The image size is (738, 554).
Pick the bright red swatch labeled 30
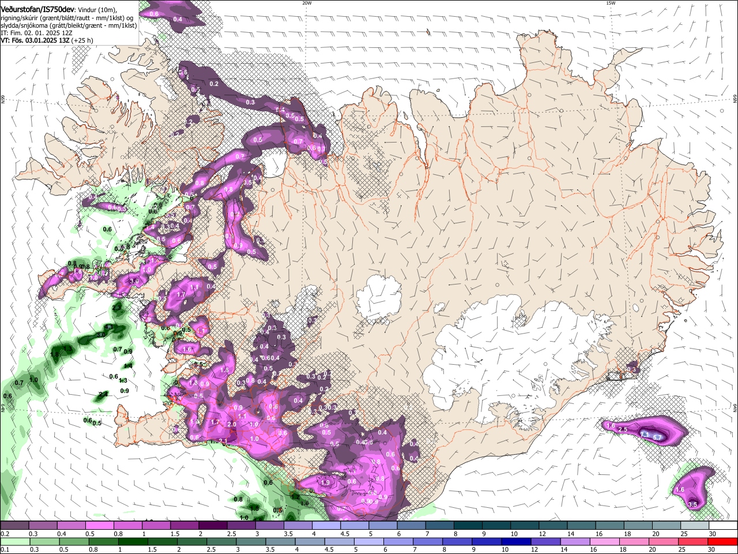coord(724,541)
